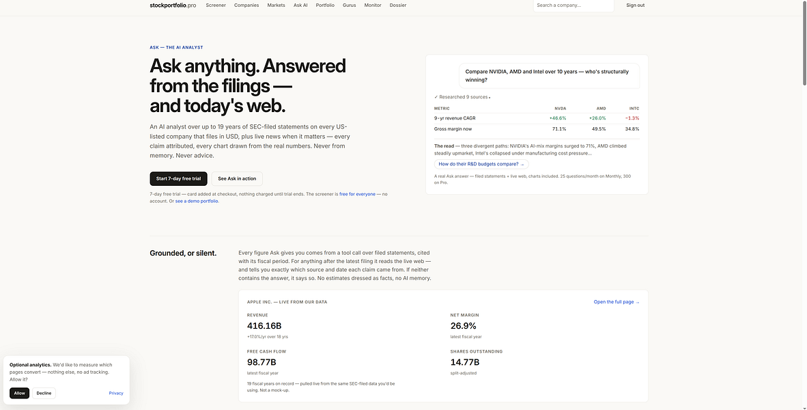Select the R&D budgets compare suggestion chip
The height and width of the screenshot is (410, 807).
481,164
